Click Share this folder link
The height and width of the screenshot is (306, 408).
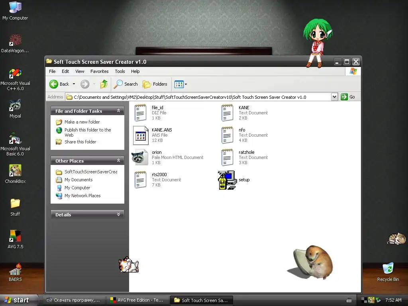coord(80,142)
